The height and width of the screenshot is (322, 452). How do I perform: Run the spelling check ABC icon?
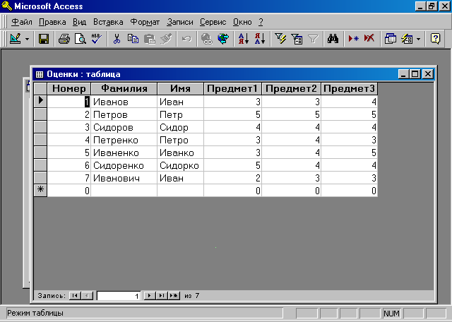(96, 39)
